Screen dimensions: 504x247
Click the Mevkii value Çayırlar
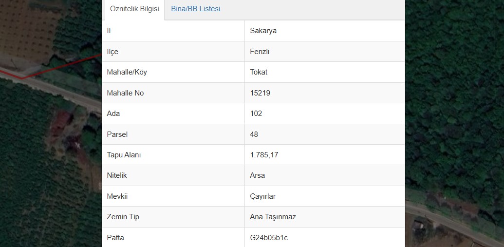click(262, 196)
